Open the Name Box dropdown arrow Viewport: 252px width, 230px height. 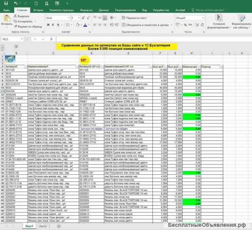pyautogui.click(x=22, y=39)
